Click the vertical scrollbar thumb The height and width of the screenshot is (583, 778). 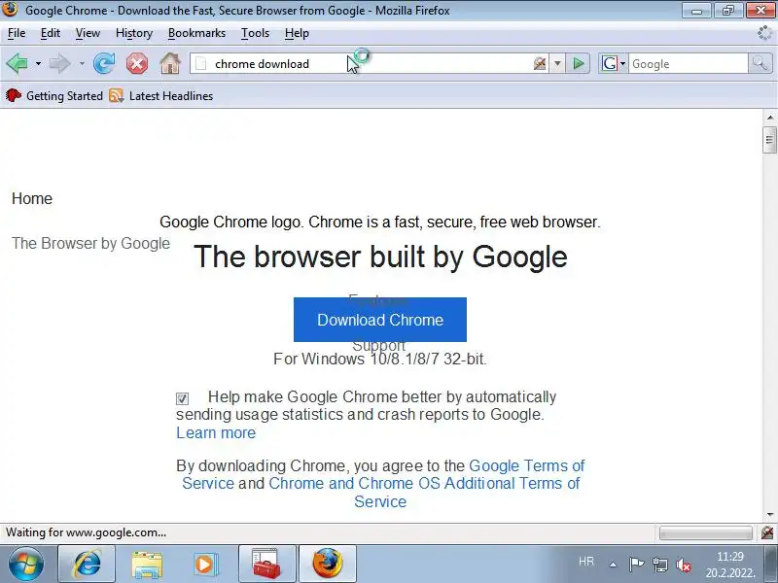[x=769, y=140]
